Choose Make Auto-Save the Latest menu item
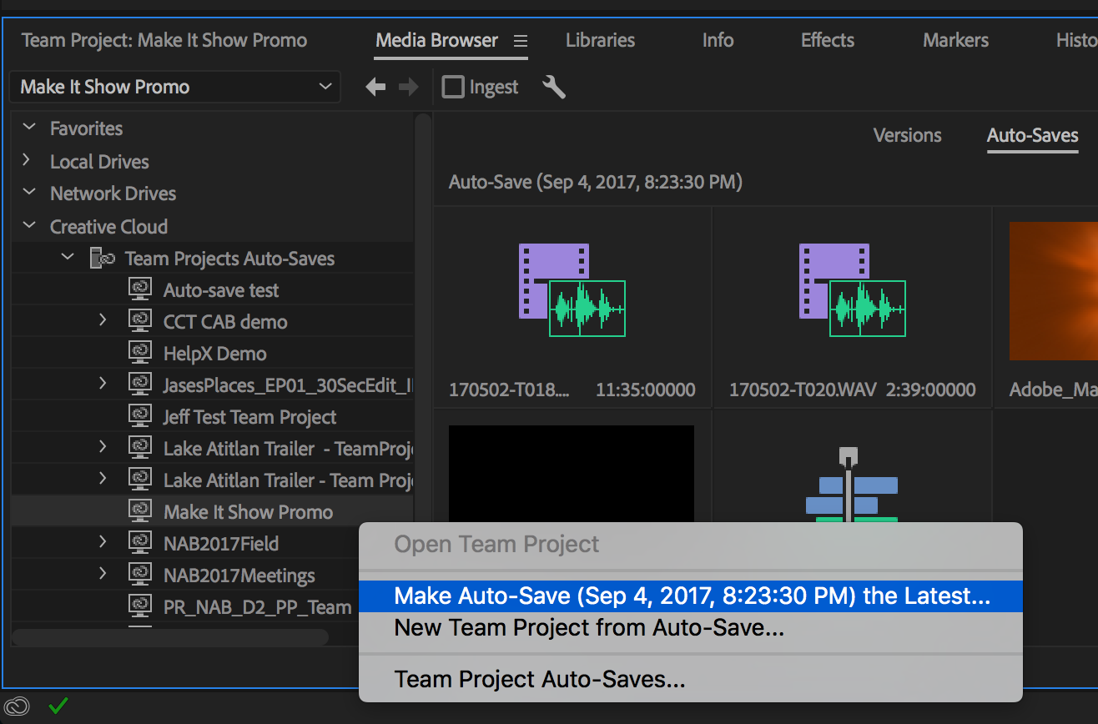1098x724 pixels. (x=691, y=596)
